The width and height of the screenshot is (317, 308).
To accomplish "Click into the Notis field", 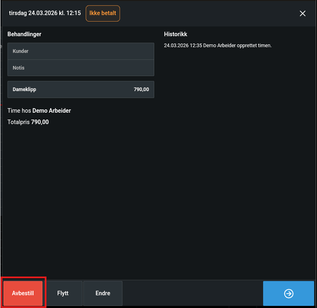I will pos(81,68).
